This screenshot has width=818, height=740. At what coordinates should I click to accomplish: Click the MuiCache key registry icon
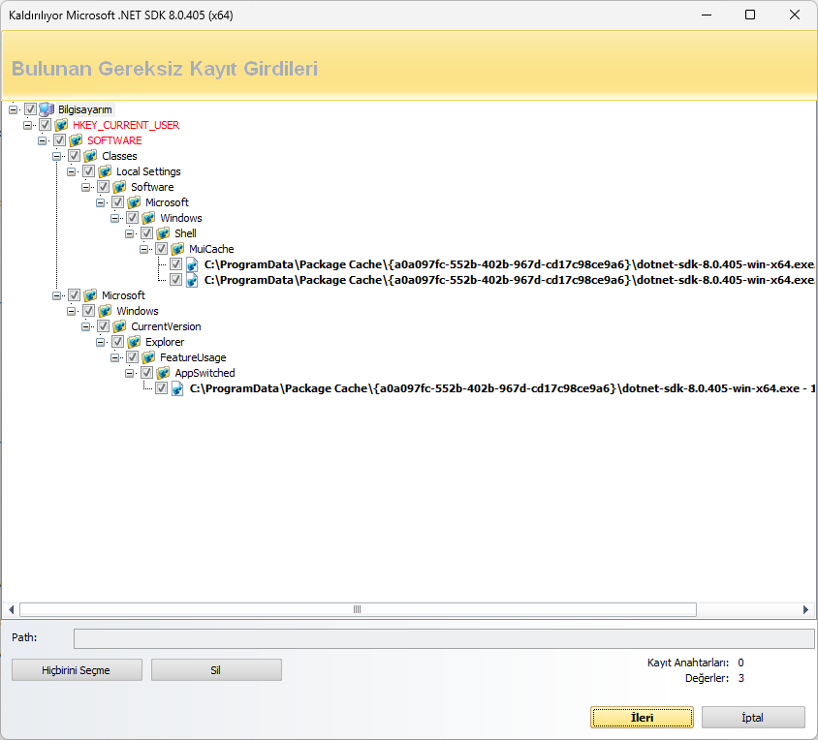[178, 249]
